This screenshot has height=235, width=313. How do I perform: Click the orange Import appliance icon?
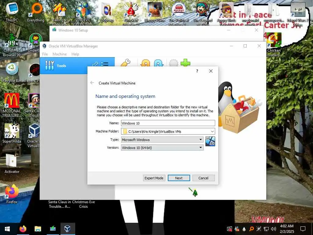tap(145, 63)
